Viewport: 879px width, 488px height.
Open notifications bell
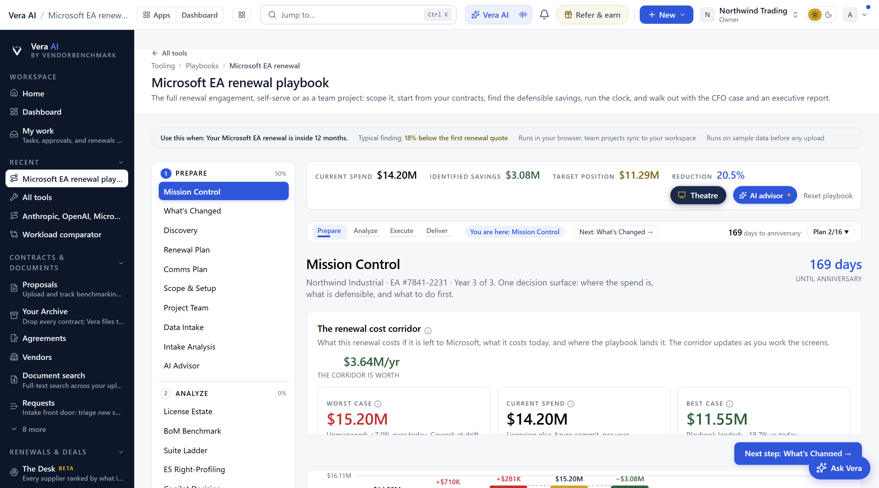click(x=544, y=15)
